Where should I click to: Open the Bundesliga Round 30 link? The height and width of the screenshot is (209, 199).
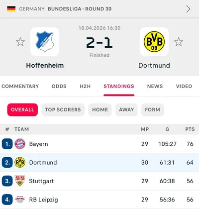click(80, 9)
